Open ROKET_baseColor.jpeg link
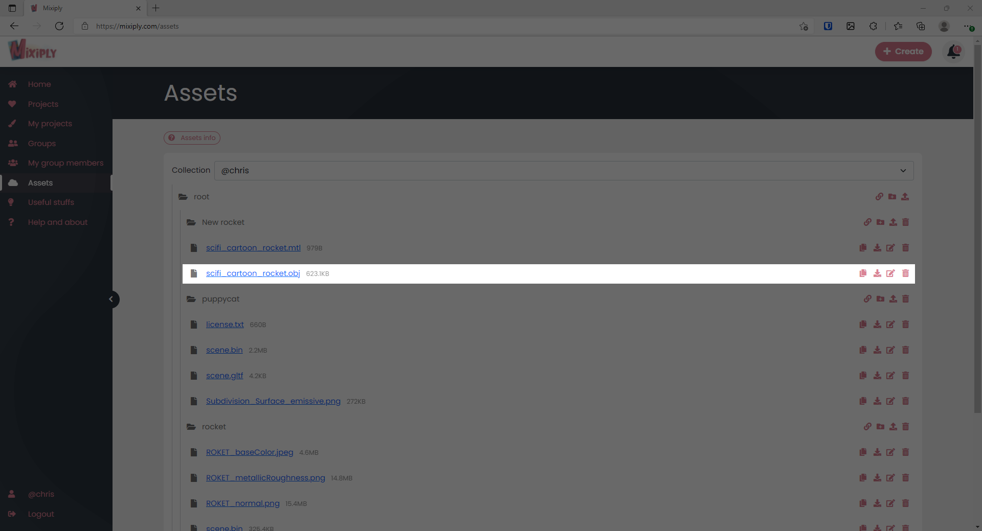The width and height of the screenshot is (982, 531). click(250, 452)
